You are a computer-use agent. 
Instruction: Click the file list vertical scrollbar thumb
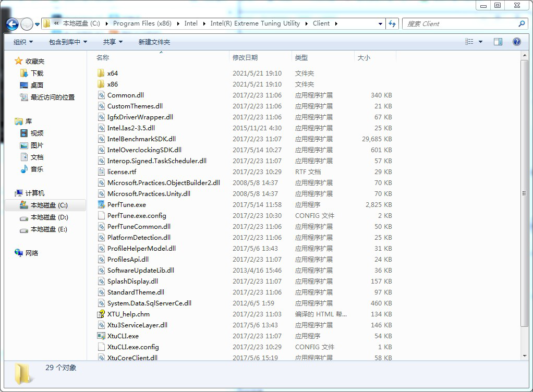click(524, 193)
